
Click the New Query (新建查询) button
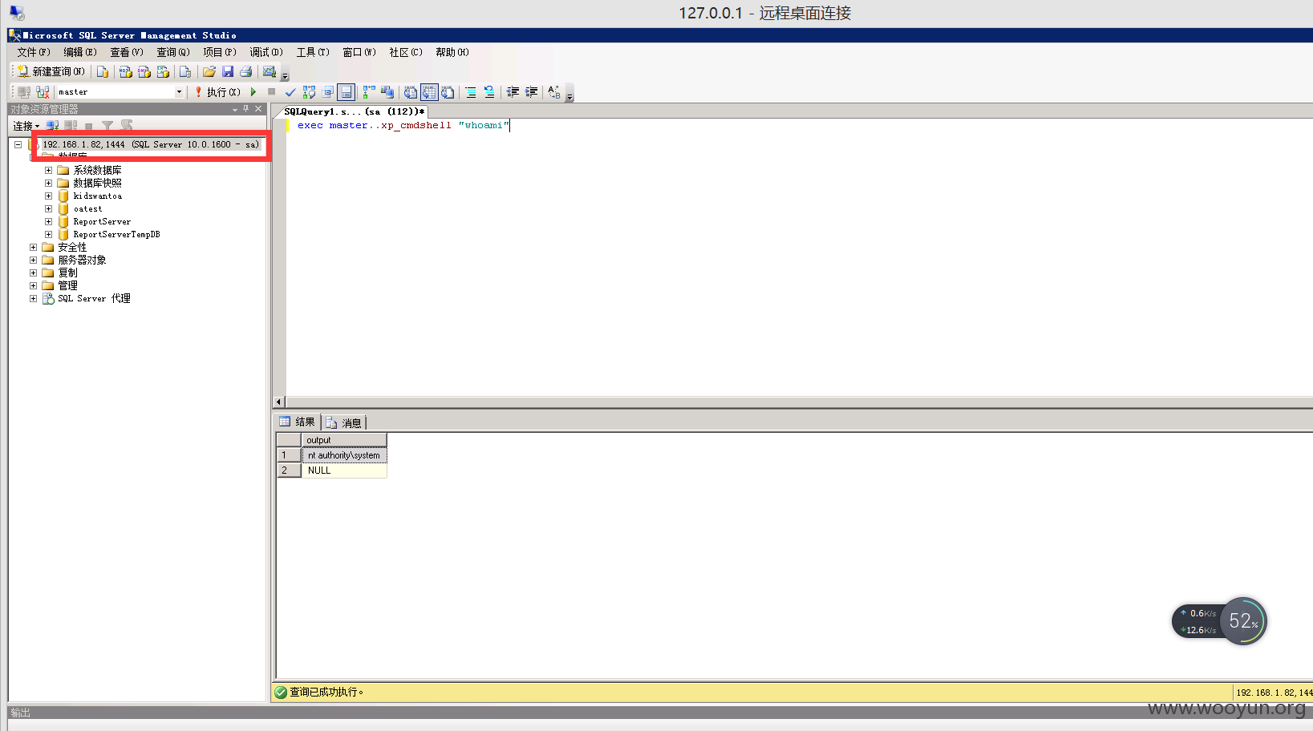coord(51,71)
